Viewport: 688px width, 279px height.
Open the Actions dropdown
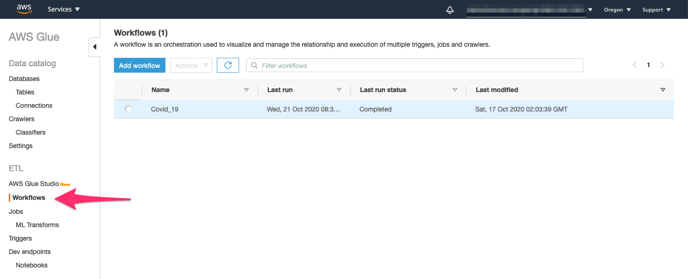tap(191, 65)
